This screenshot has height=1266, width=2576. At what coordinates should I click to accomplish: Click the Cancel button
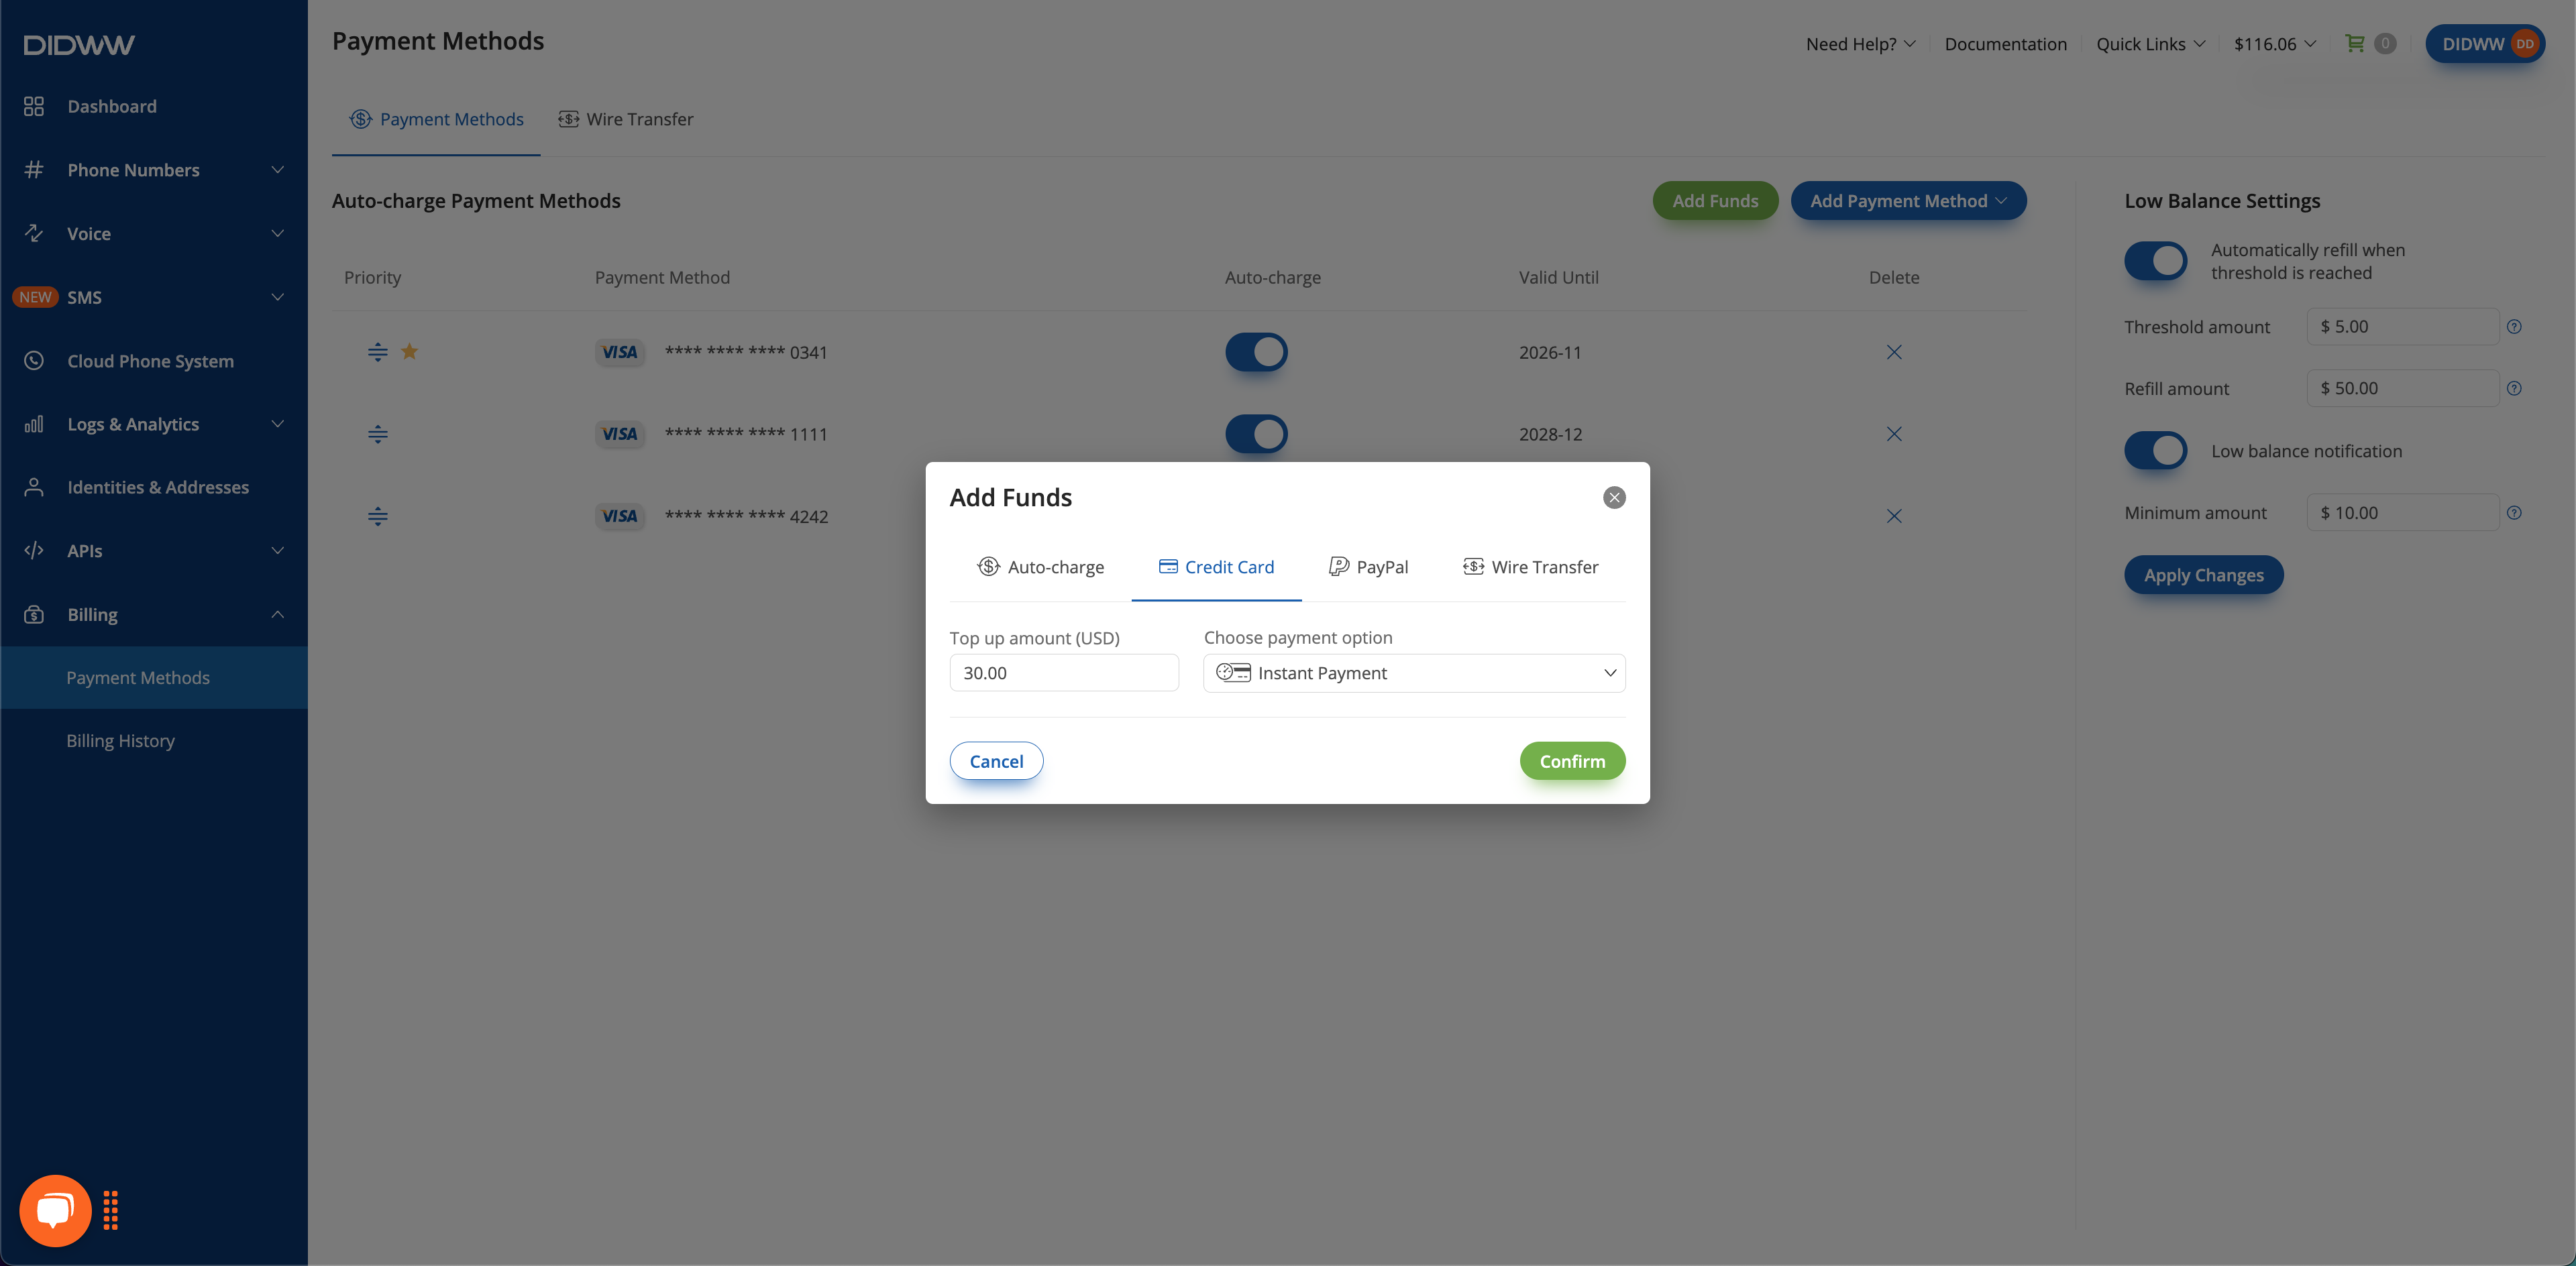tap(996, 760)
